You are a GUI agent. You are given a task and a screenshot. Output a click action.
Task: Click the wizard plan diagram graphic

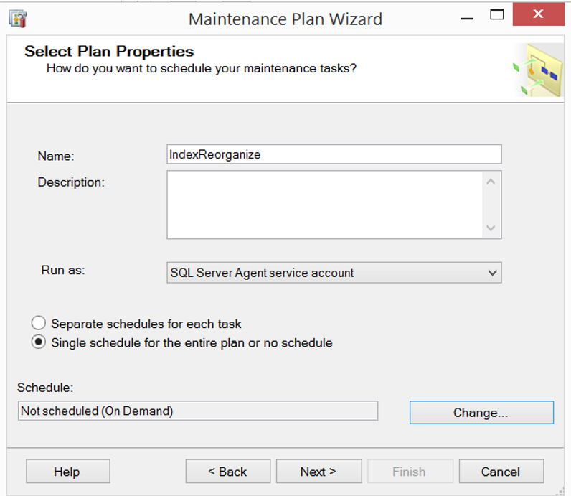pos(538,70)
